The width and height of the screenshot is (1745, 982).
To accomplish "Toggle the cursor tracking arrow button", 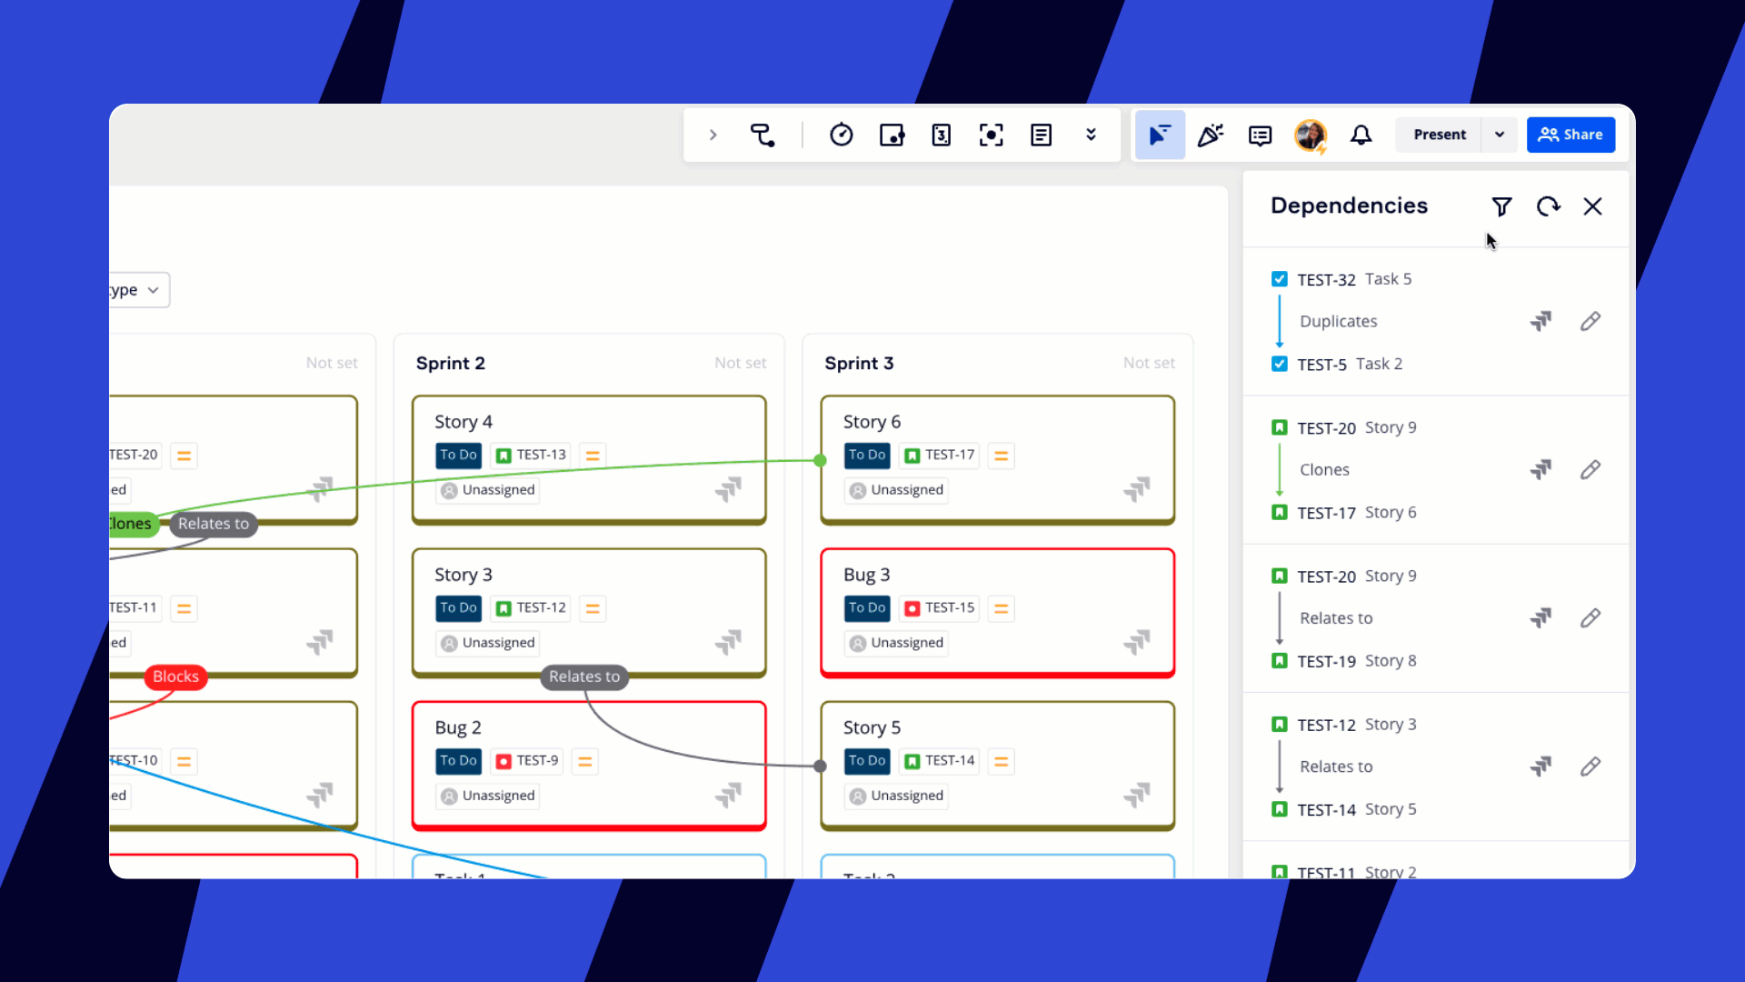I will pos(1159,135).
